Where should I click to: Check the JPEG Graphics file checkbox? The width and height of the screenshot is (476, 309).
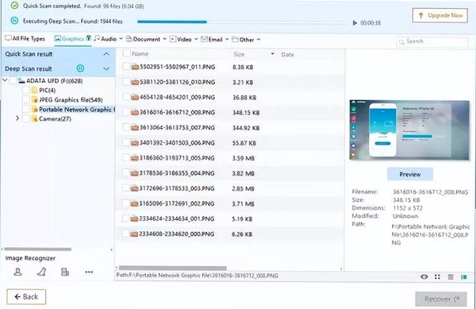pos(26,99)
